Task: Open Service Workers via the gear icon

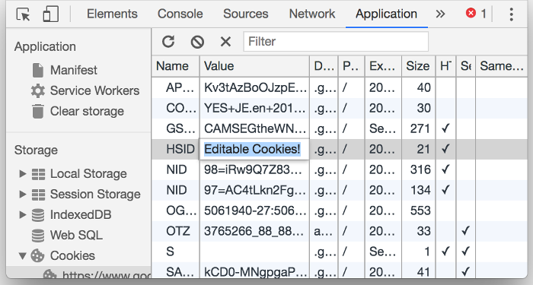Action: point(38,90)
